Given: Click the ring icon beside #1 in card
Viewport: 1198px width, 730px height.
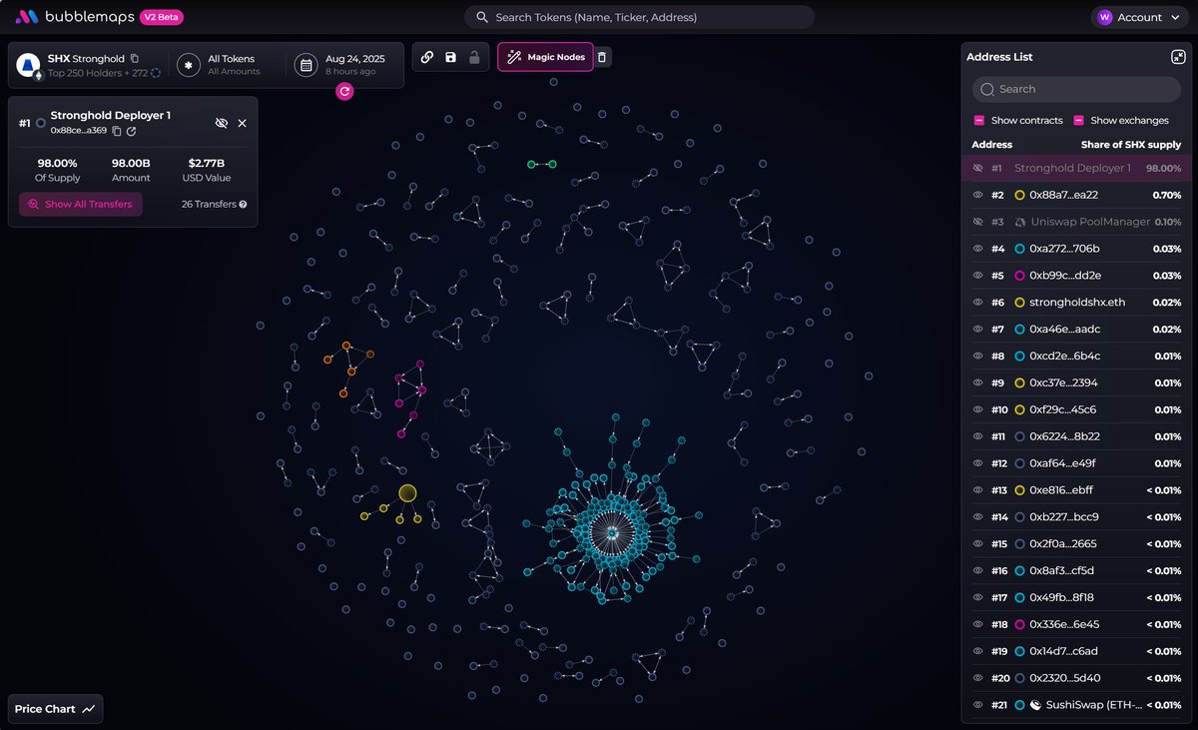Looking at the screenshot, I should coord(41,123).
